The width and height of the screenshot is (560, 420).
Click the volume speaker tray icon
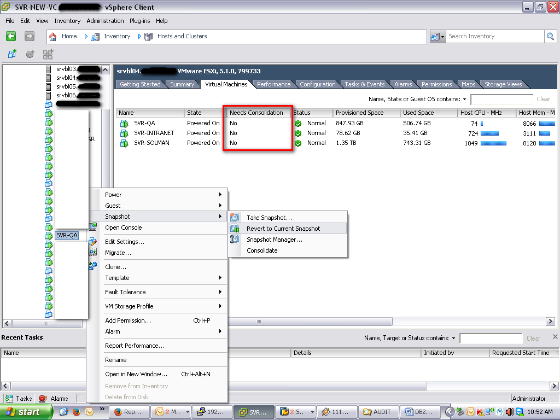(x=510, y=412)
